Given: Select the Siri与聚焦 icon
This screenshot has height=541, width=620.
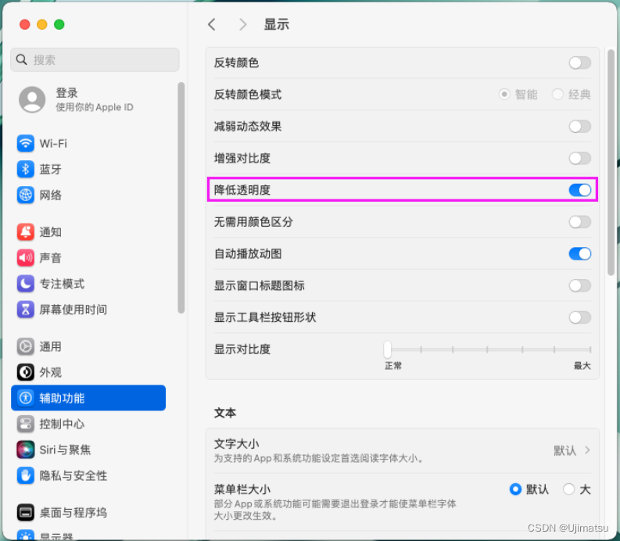Looking at the screenshot, I should coord(26,450).
